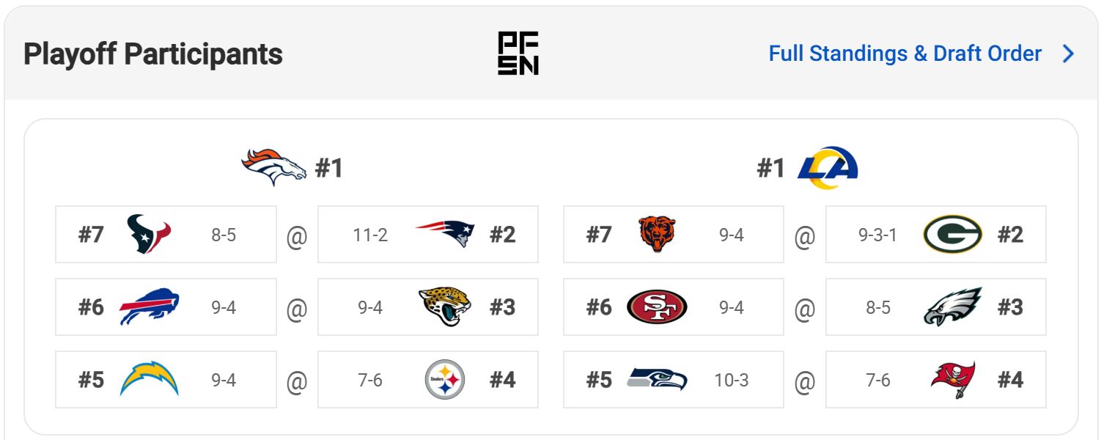Screen dimensions: 1101x440
Task: Click the Patriots 11-2 record text
Action: (370, 235)
